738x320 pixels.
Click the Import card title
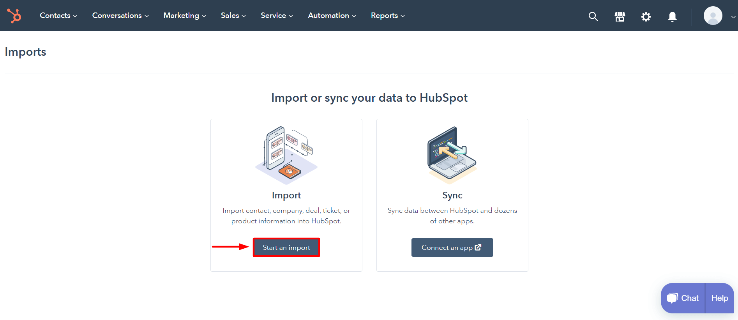(x=286, y=195)
